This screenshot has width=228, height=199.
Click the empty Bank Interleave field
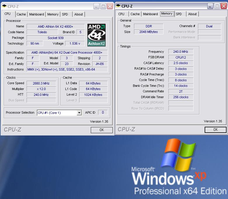209,37
